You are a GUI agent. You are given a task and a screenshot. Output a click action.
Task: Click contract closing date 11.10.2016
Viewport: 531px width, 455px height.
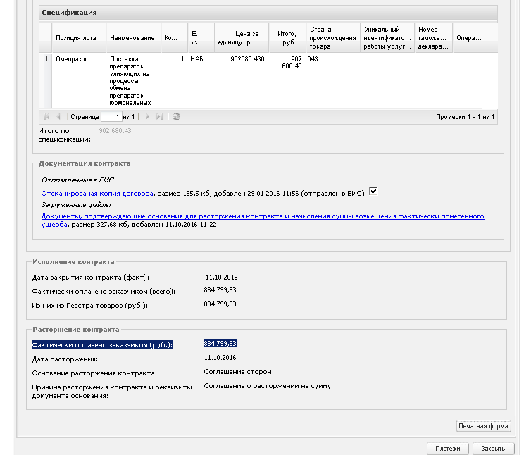coord(221,277)
